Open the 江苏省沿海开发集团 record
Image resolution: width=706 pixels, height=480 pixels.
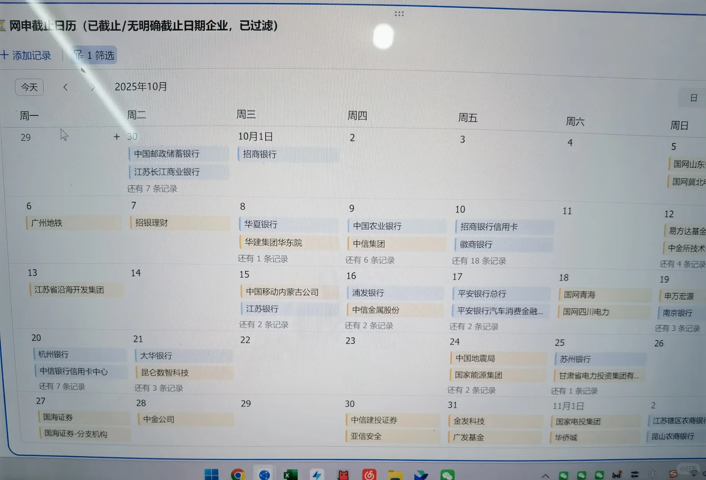coord(77,290)
